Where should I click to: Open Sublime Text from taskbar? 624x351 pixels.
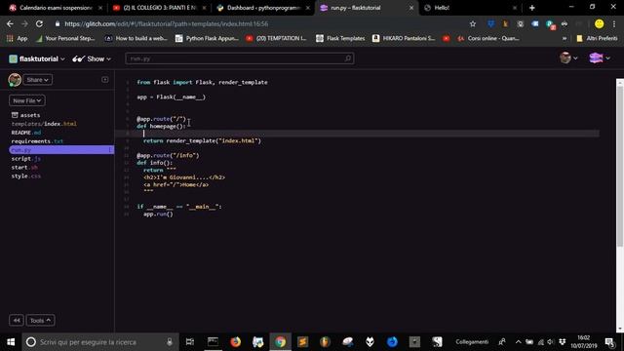303,342
